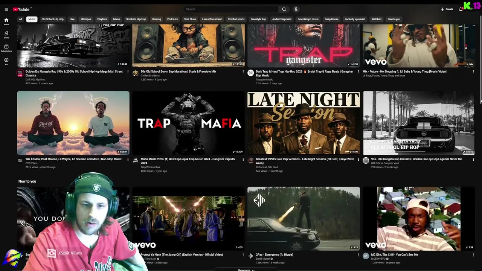
Task: Open title MC Eiht, Tha Chill - You Can't See Me
Action: tap(394, 255)
